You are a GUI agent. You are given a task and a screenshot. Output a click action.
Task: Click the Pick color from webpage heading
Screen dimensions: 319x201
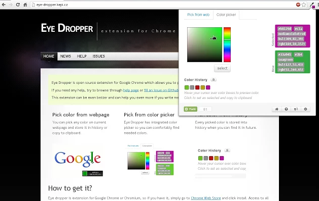(81, 115)
